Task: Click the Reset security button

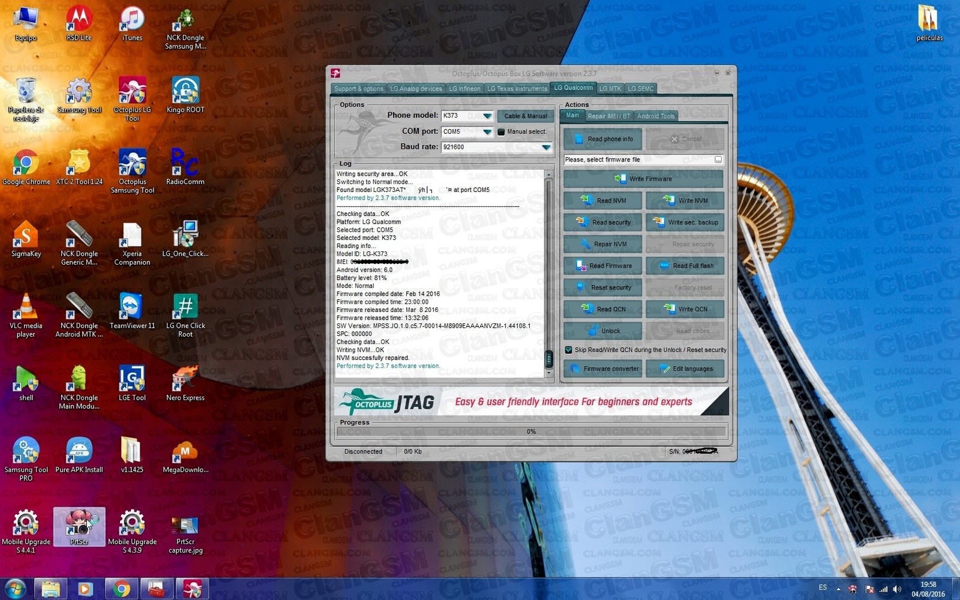Action: pyautogui.click(x=602, y=287)
